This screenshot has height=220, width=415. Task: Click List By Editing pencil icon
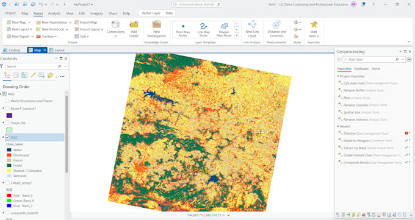(33, 76)
